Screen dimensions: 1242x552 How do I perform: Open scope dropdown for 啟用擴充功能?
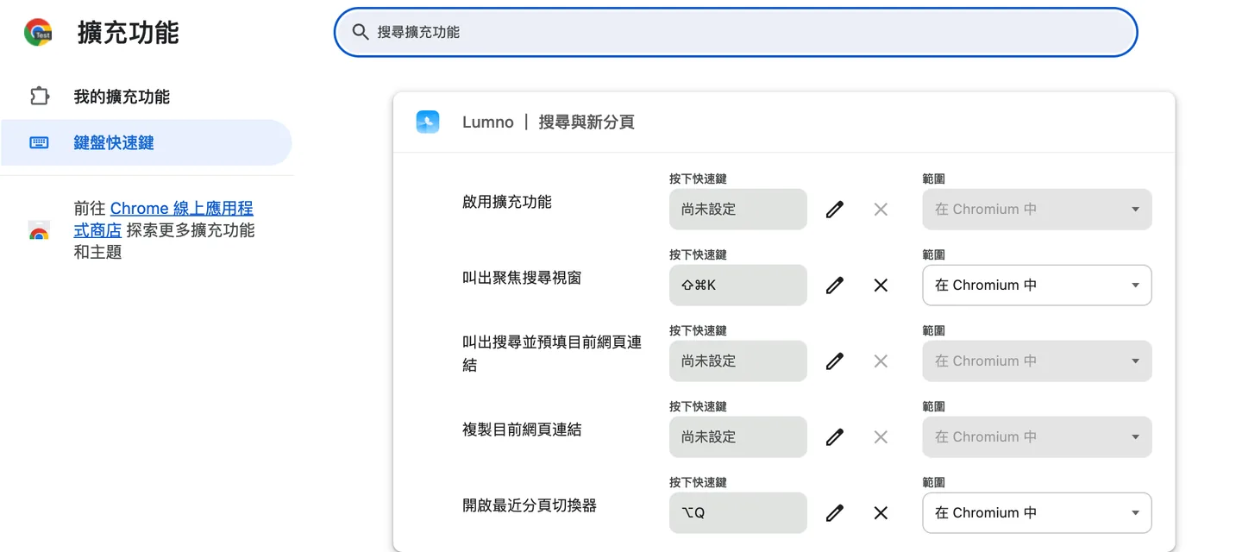tap(1037, 210)
